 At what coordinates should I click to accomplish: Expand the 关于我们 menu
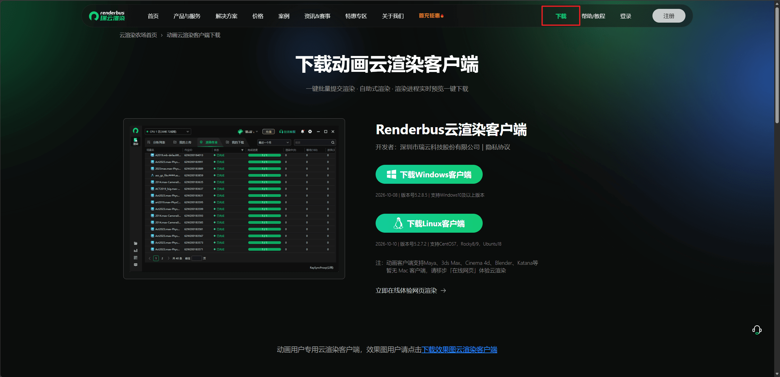coord(393,16)
